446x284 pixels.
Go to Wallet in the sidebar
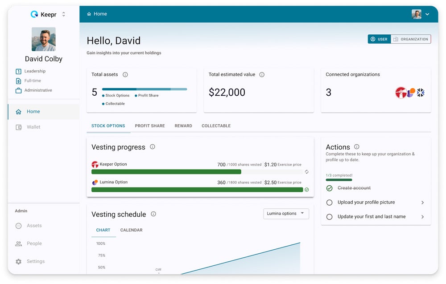click(33, 127)
